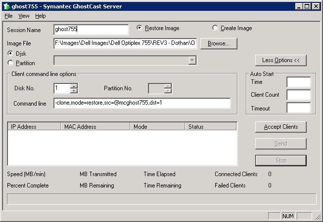Click the Connected Clients label
The width and height of the screenshot is (323, 222).
[x=236, y=174]
